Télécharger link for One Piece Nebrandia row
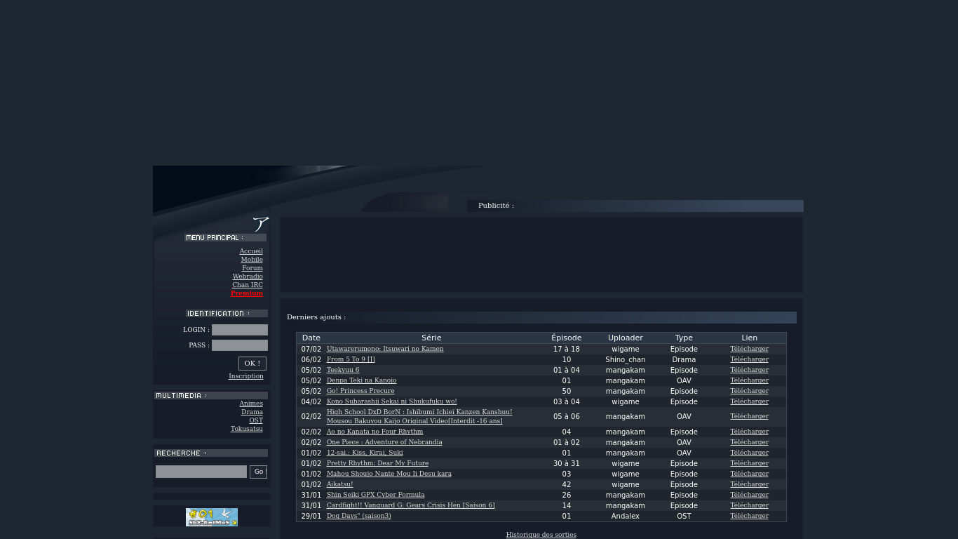958x539 pixels. (x=749, y=442)
